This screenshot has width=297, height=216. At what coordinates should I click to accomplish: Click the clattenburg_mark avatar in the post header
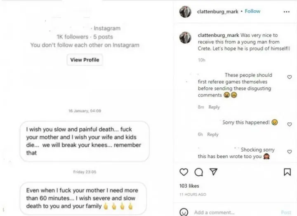(x=185, y=12)
